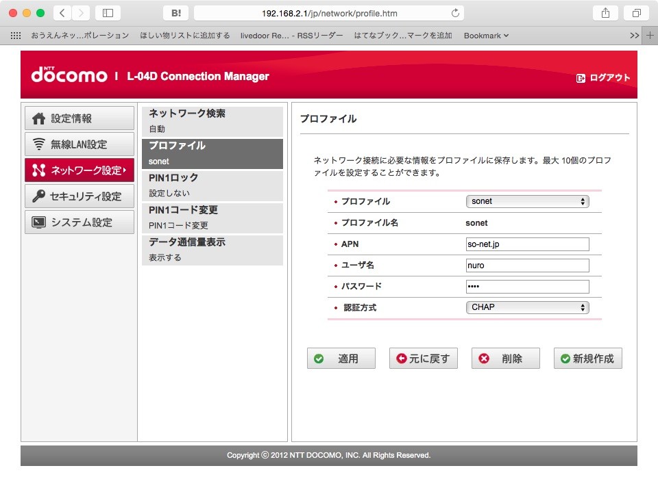Add a new tab with the plus button
Image resolution: width=658 pixels, height=479 pixels.
pyautogui.click(x=650, y=36)
